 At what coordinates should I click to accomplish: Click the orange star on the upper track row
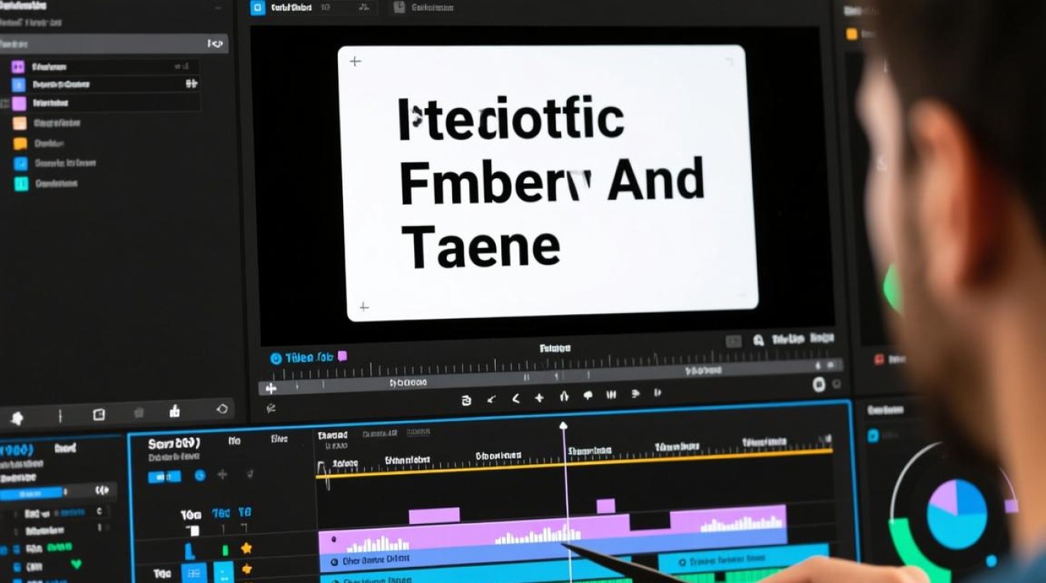coord(246,548)
